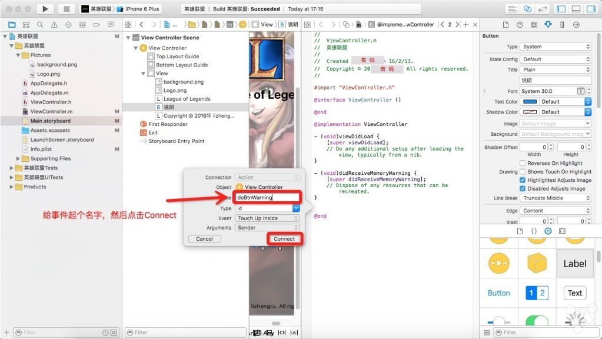The height and width of the screenshot is (339, 602).
Task: Click the Connect button
Action: click(x=284, y=238)
